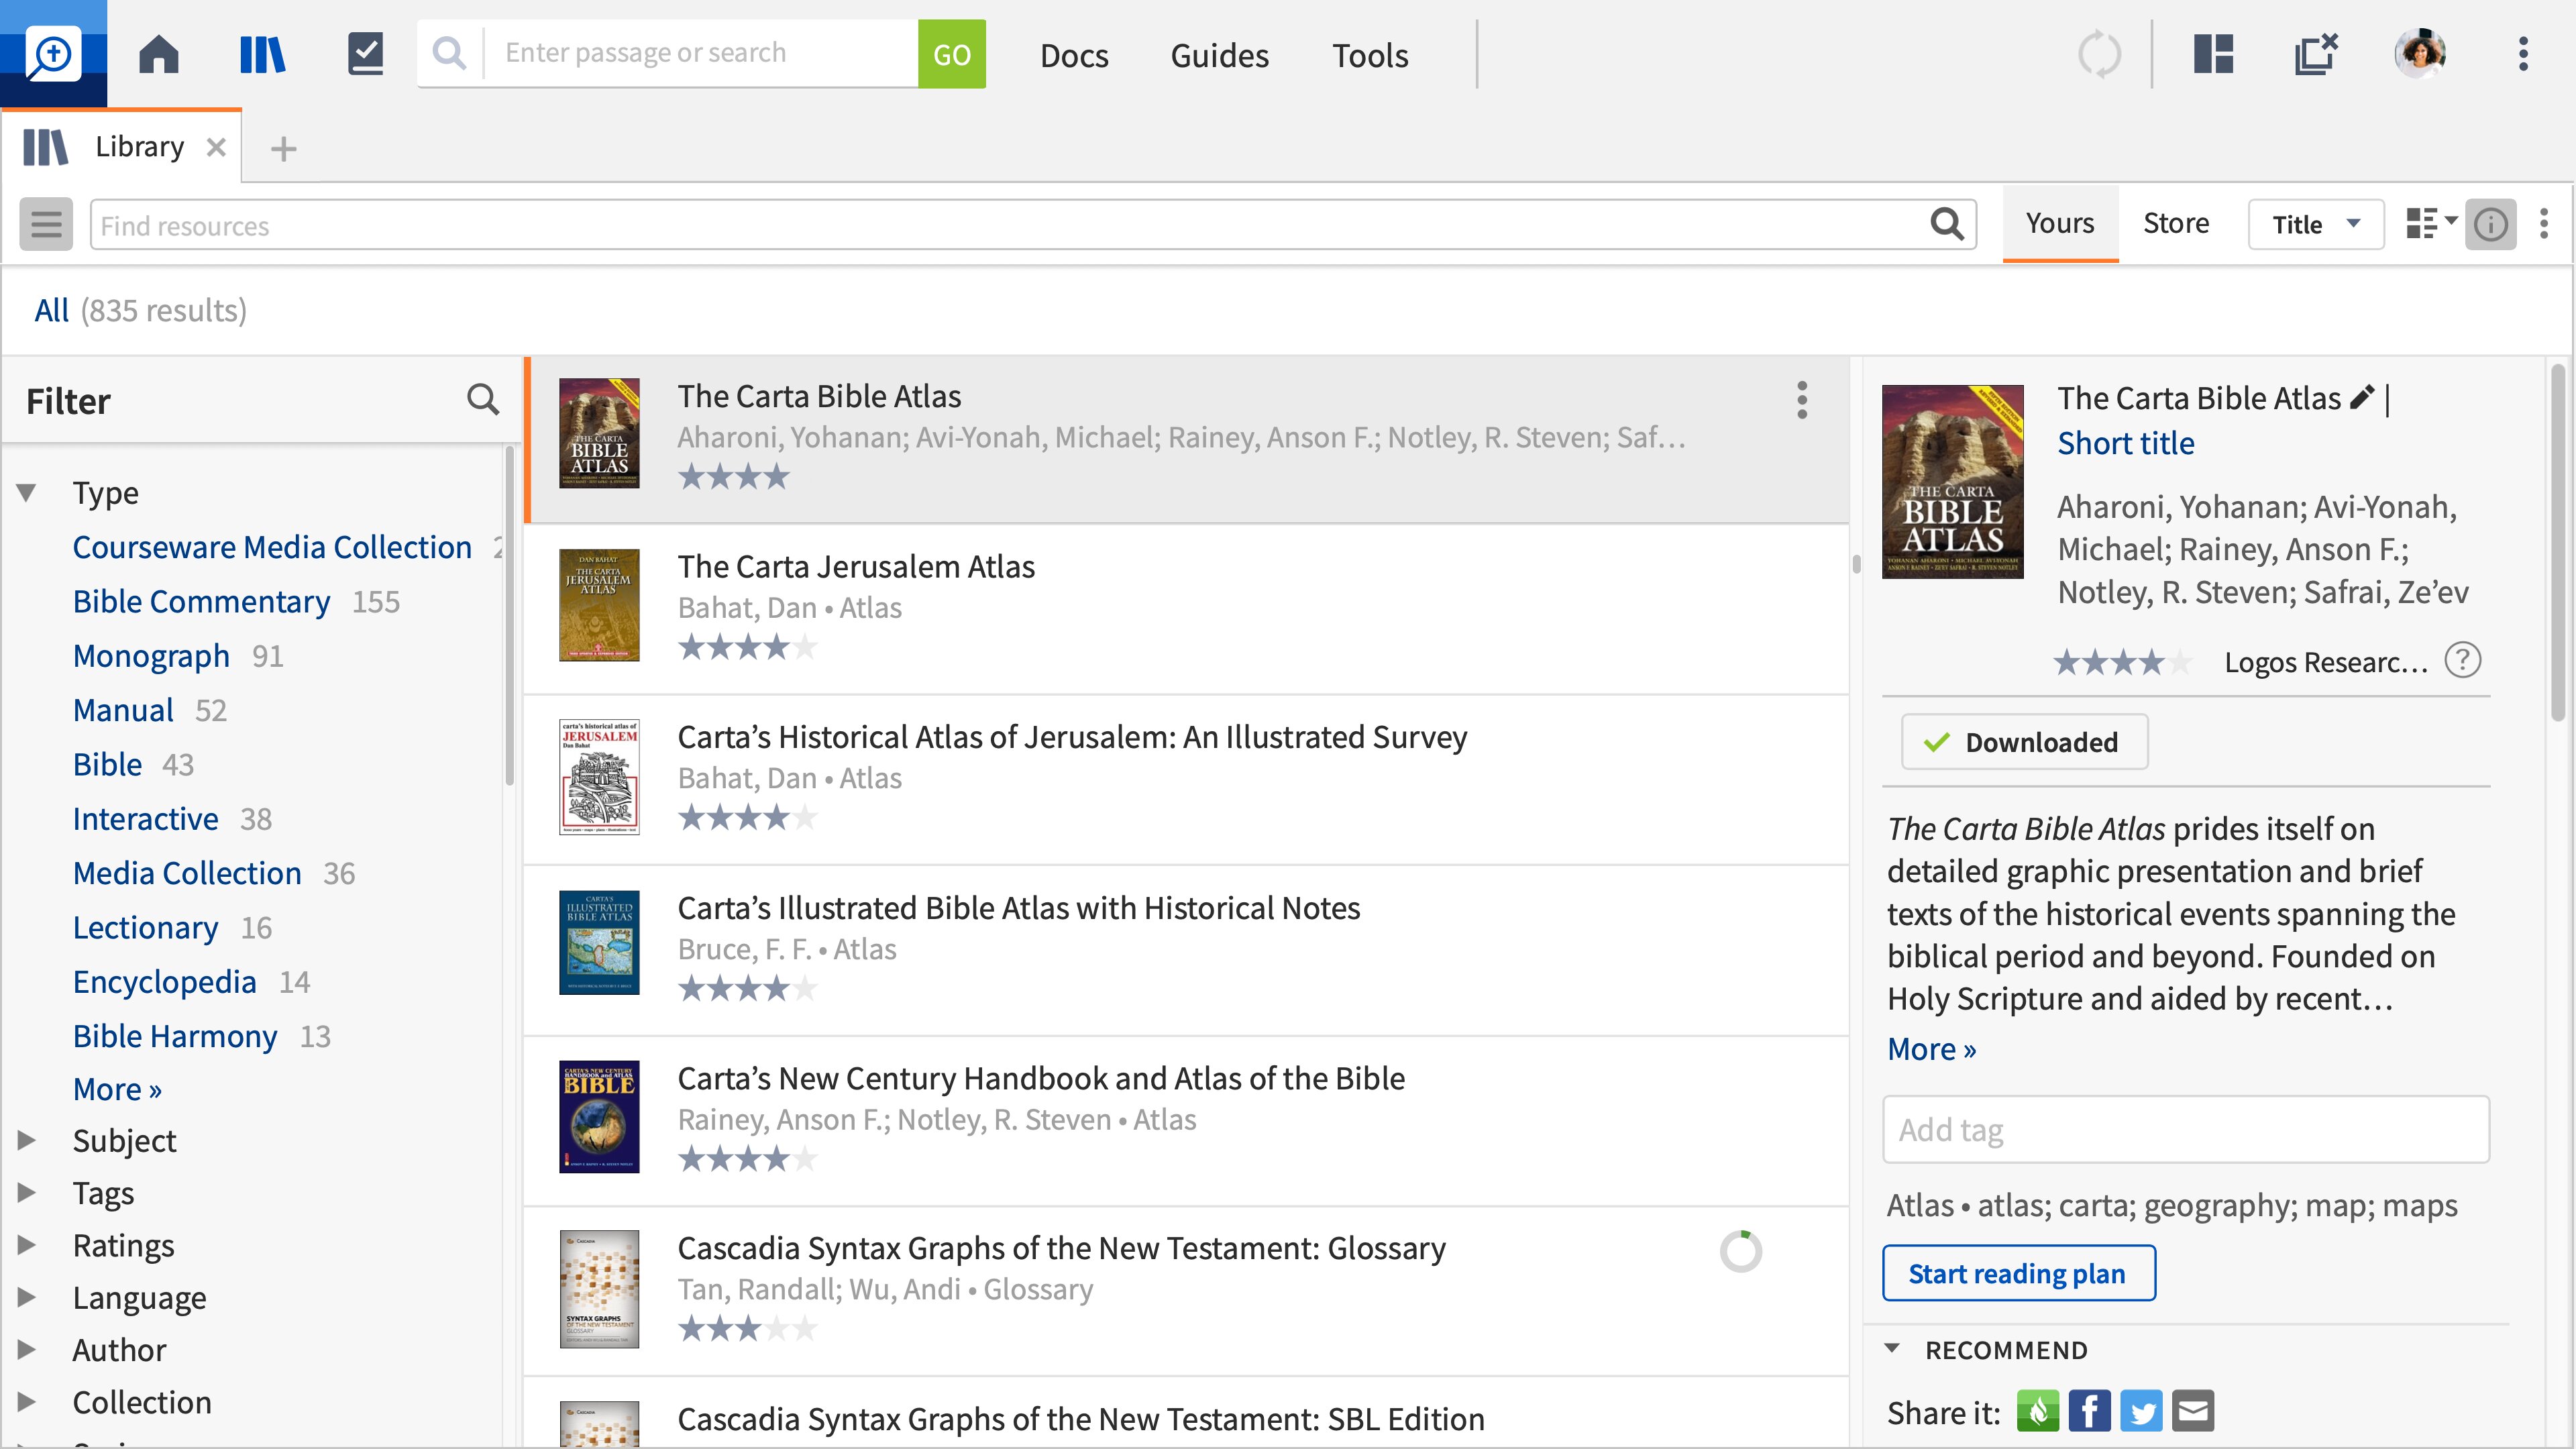Toggle the filter sidebar hamburger button
This screenshot has width=2576, height=1449.
pos(46,224)
